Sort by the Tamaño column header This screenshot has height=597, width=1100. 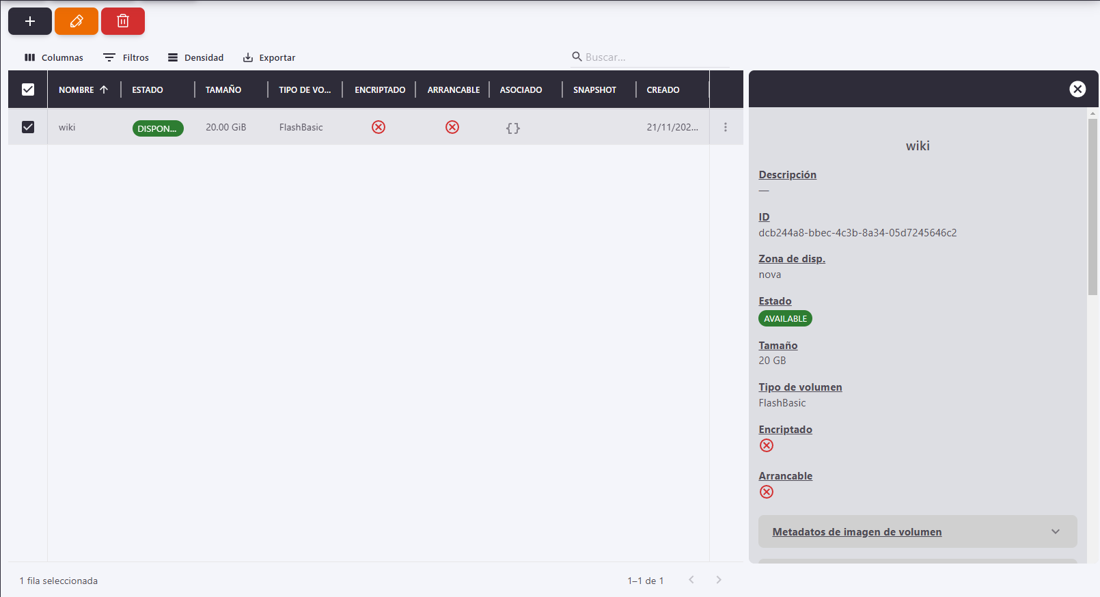[x=223, y=89]
